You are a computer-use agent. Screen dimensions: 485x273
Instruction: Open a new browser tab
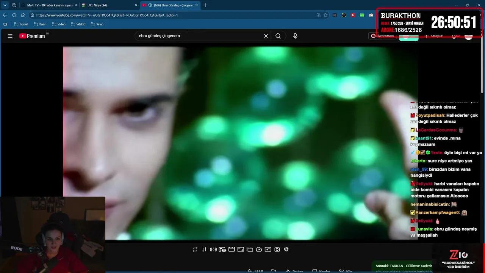206,5
